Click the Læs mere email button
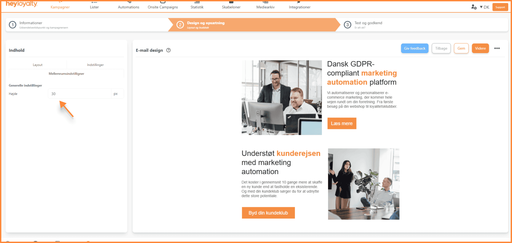This screenshot has height=243, width=512. (342, 123)
